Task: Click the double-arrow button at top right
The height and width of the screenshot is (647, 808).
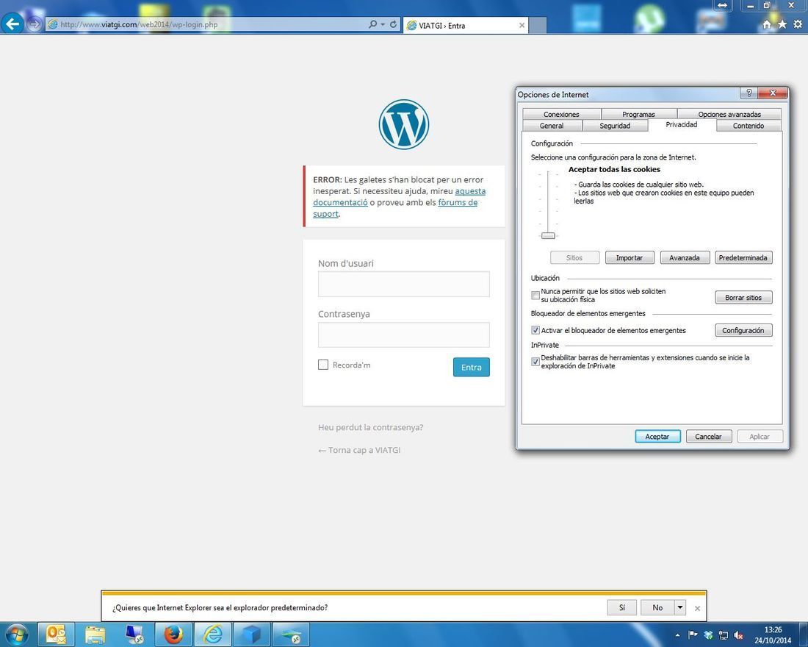Action: tap(723, 5)
